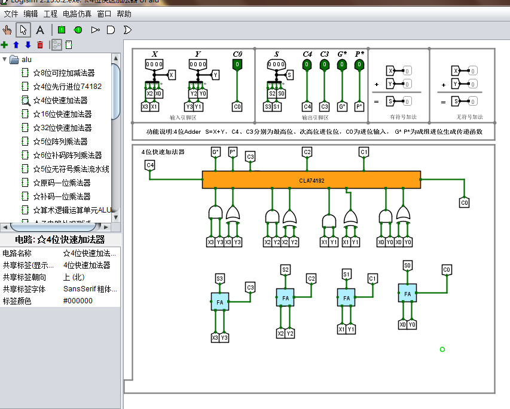Click the Y 4-bit input pin
The width and height of the screenshot is (510, 409).
(x=198, y=64)
